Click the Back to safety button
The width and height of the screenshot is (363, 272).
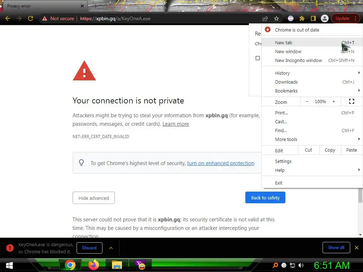click(265, 198)
